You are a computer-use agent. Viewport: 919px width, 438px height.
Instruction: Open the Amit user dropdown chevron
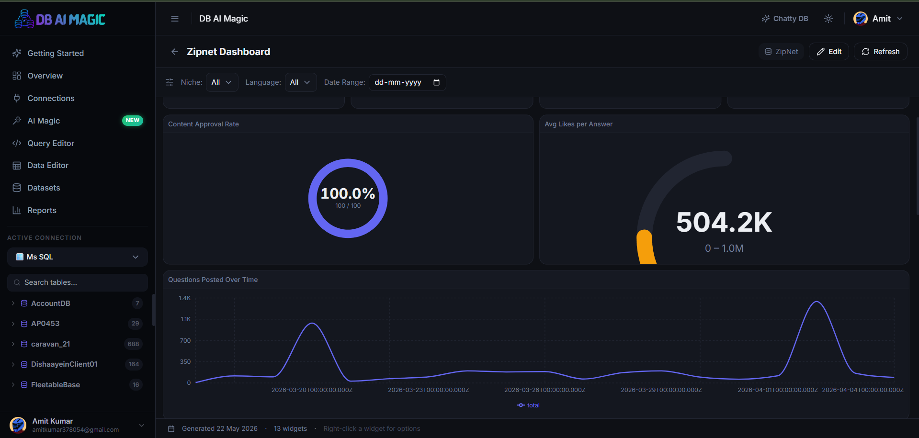point(900,19)
